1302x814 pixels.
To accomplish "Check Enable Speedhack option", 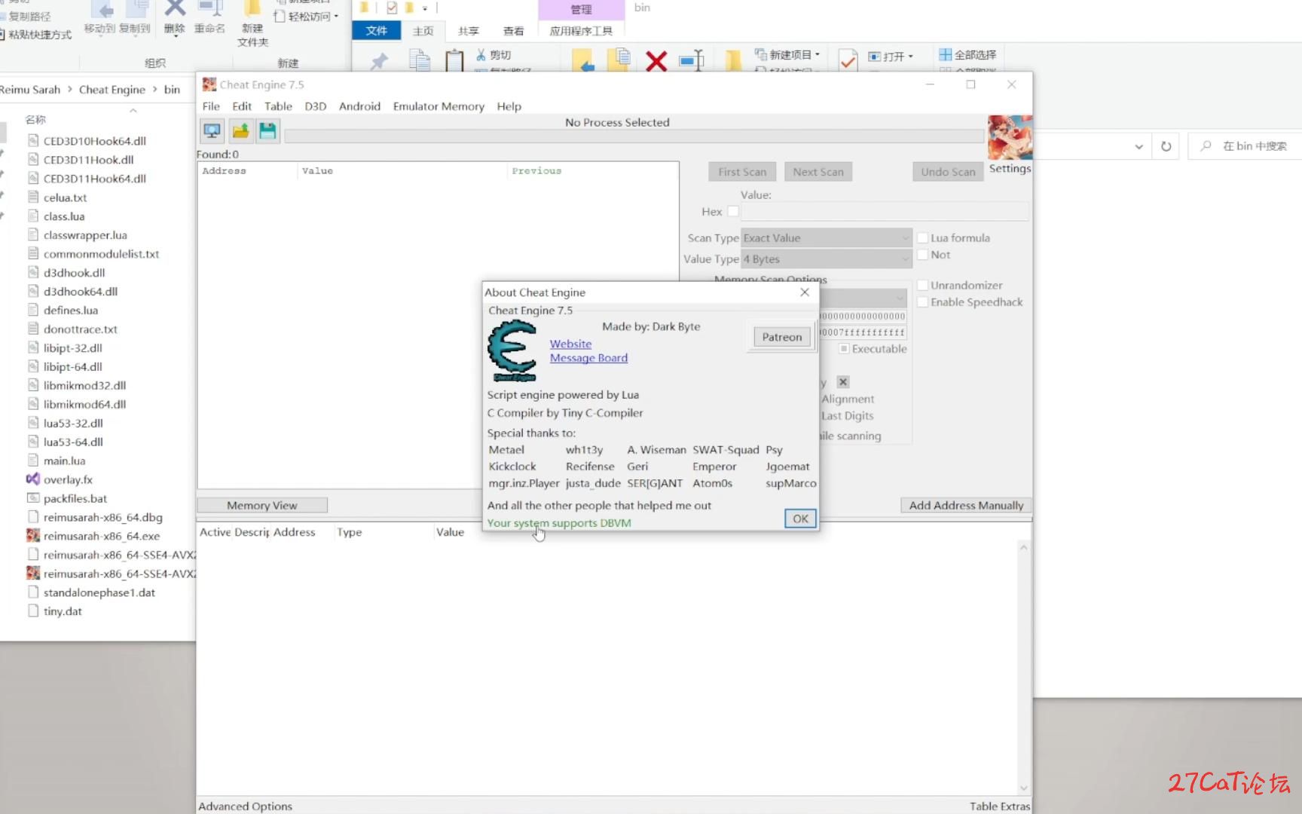I will point(922,302).
